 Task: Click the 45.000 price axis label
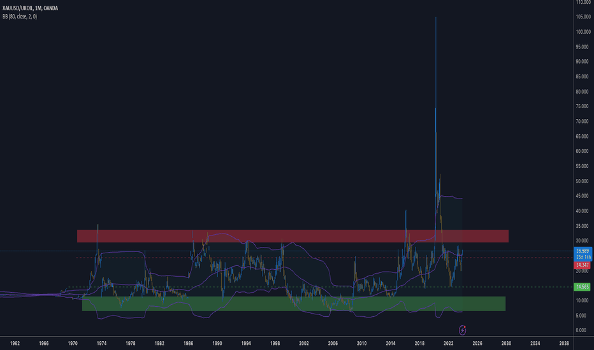pyautogui.click(x=583, y=196)
